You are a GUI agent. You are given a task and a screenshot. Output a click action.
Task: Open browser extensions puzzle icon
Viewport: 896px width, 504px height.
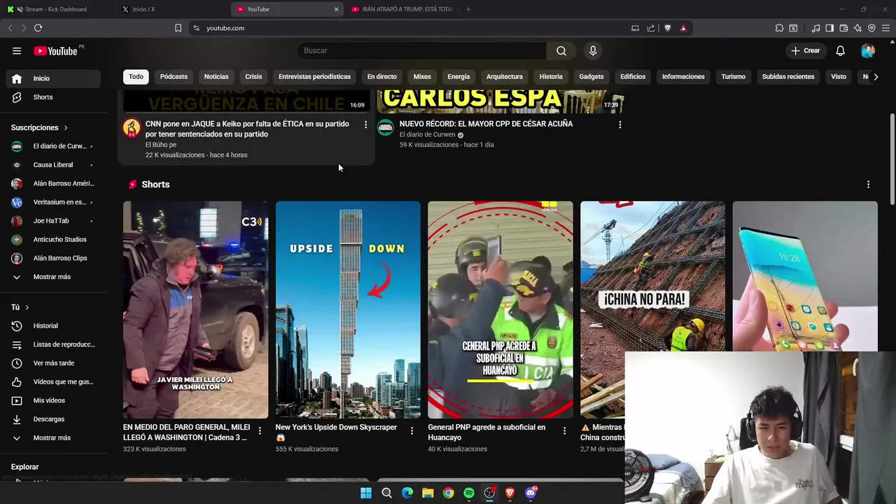(x=779, y=28)
